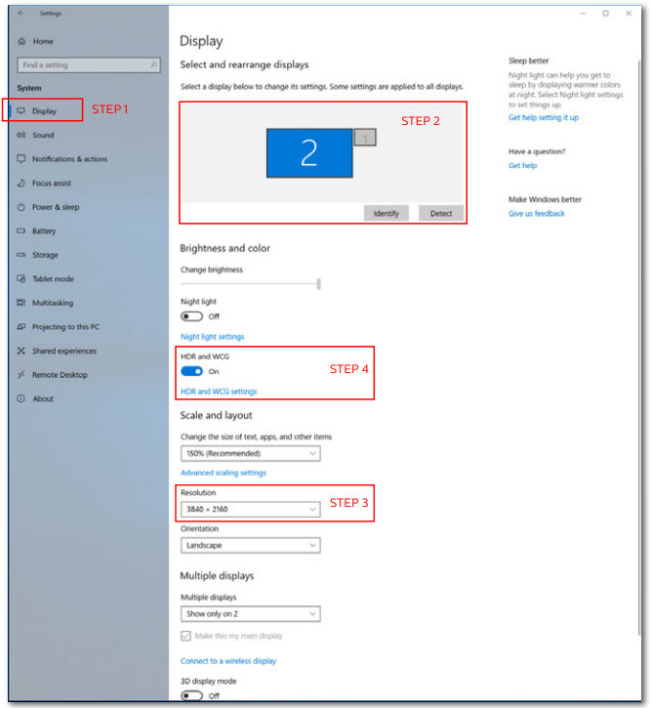Image resolution: width=651 pixels, height=708 pixels.
Task: Open Night light settings link
Action: pyautogui.click(x=213, y=337)
